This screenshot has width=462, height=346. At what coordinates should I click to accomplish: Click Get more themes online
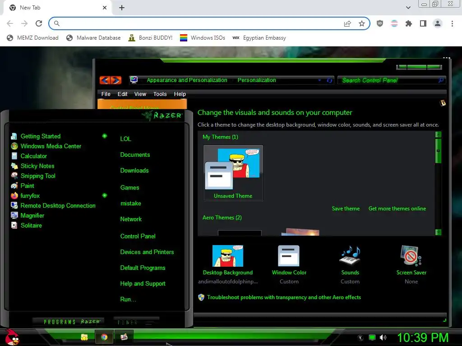pos(397,208)
